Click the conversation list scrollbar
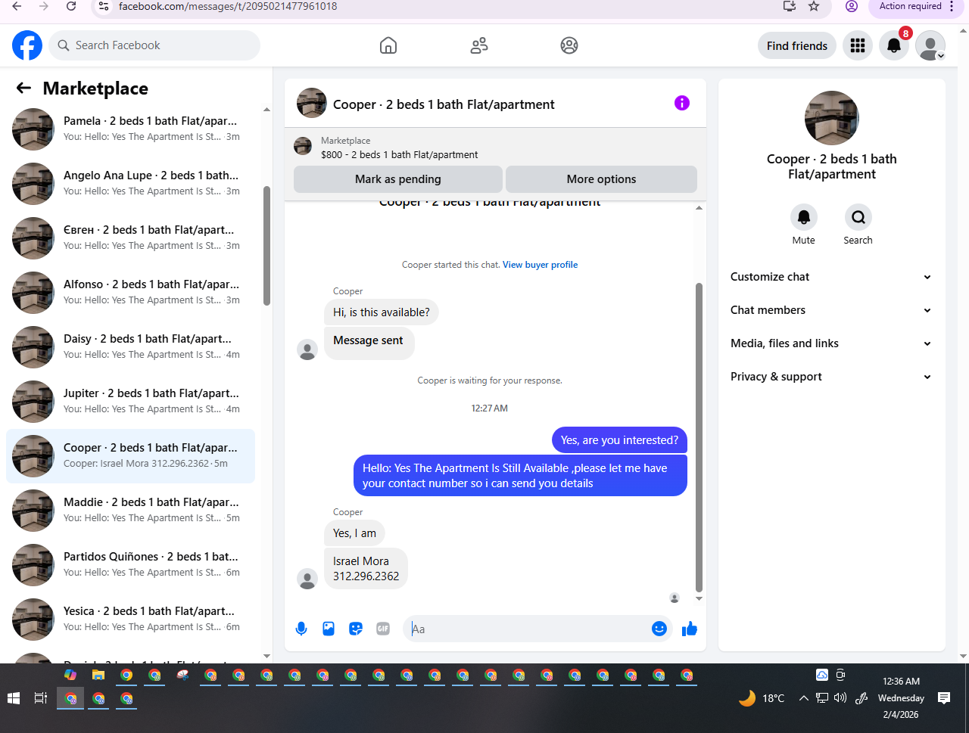This screenshot has width=969, height=733. point(266,245)
